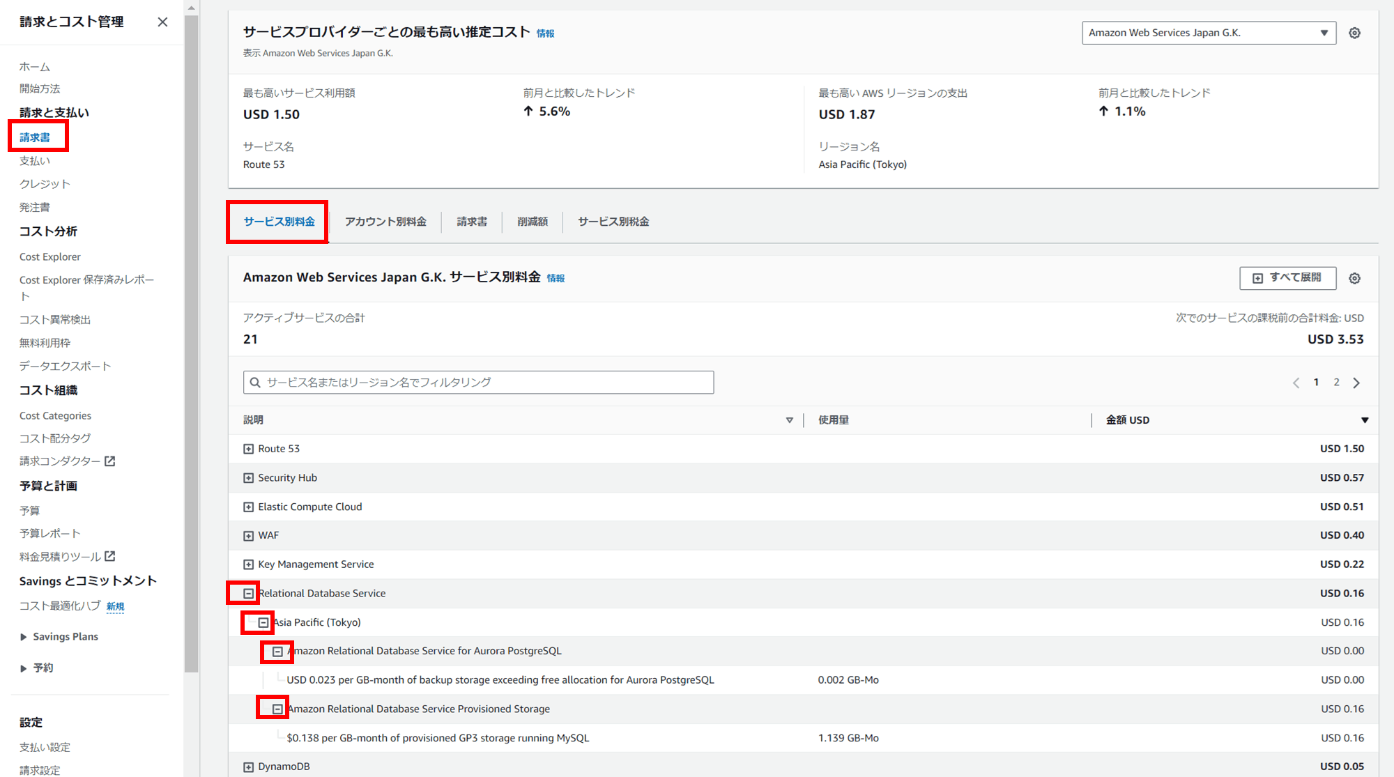Collapse the Aurora PostgreSQL row

(x=277, y=652)
